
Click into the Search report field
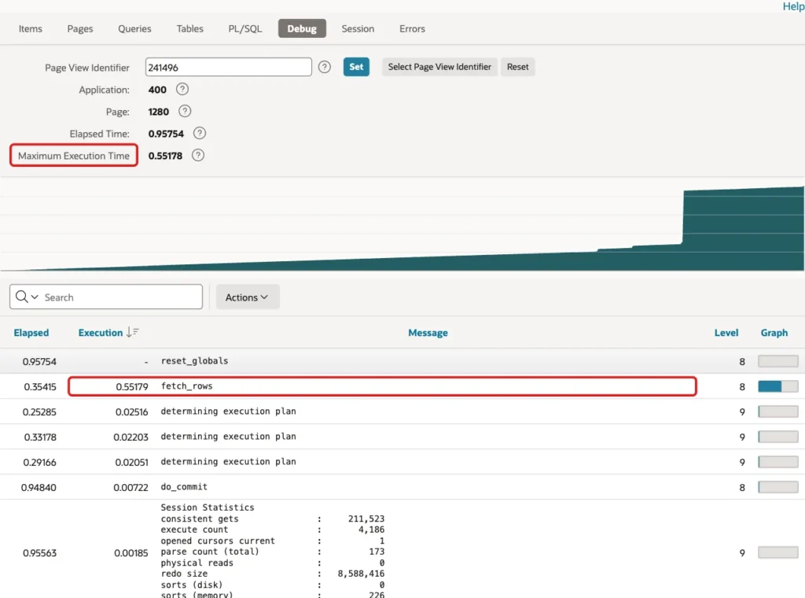tap(122, 297)
